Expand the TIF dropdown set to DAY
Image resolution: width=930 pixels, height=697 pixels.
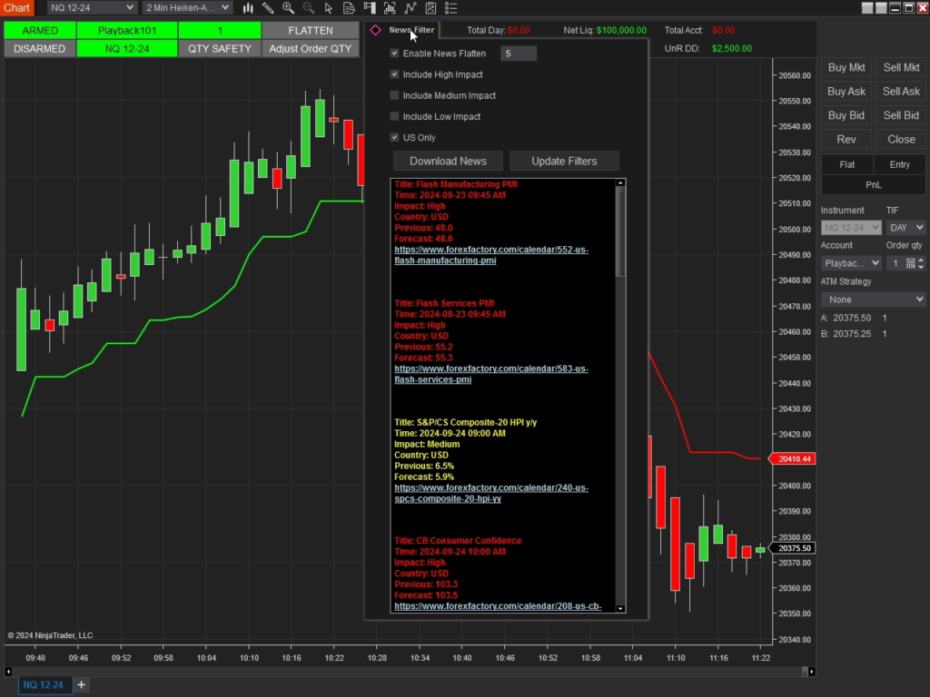[905, 227]
